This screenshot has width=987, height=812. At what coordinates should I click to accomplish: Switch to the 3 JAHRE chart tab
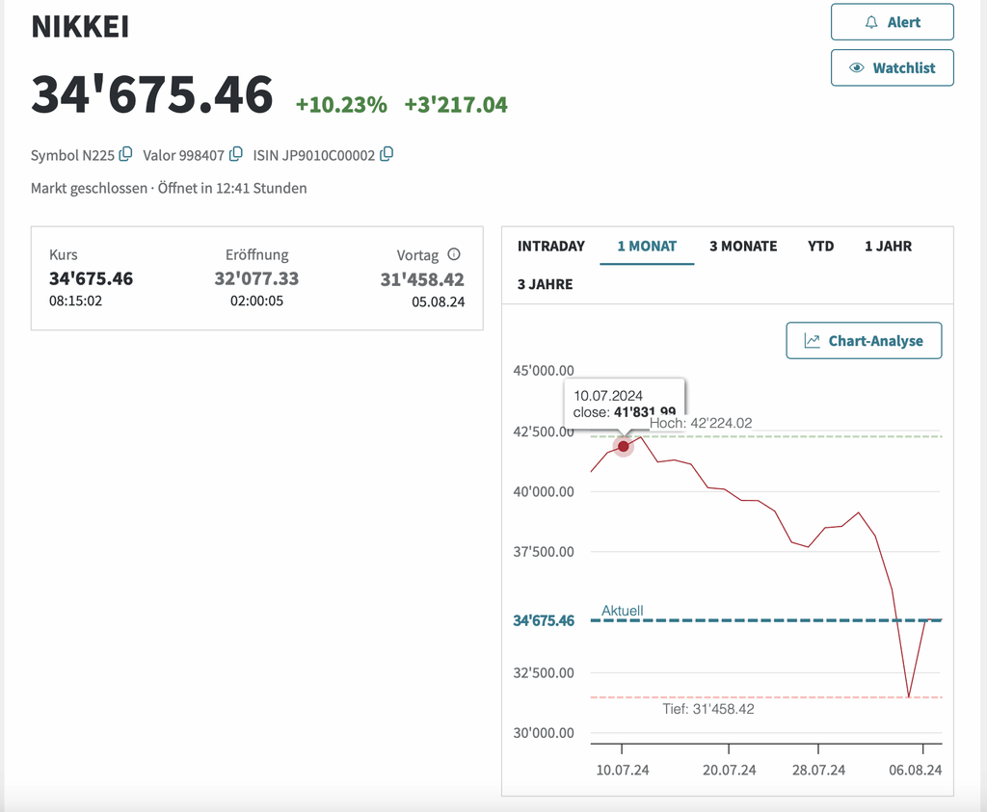click(x=546, y=284)
